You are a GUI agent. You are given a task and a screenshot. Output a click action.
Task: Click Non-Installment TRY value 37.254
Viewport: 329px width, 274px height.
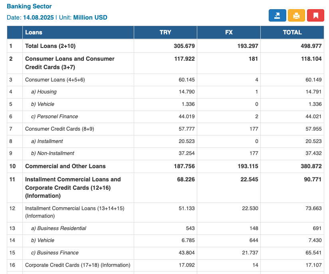click(186, 153)
